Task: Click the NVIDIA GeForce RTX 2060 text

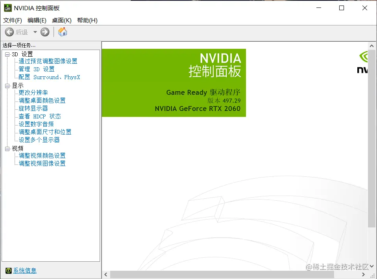Action: [198, 109]
